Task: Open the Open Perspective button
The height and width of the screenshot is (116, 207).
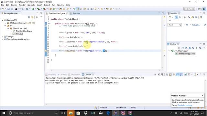Action: (200, 9)
